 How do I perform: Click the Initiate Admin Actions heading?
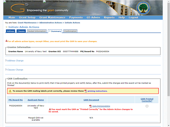click(x=24, y=27)
